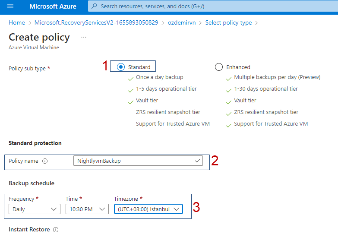
Task: Open the Time dropdown showing 10:30 PM
Action: pyautogui.click(x=87, y=209)
